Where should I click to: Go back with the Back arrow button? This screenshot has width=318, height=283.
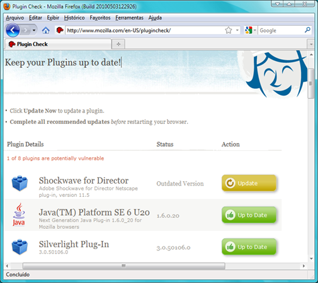(x=13, y=30)
